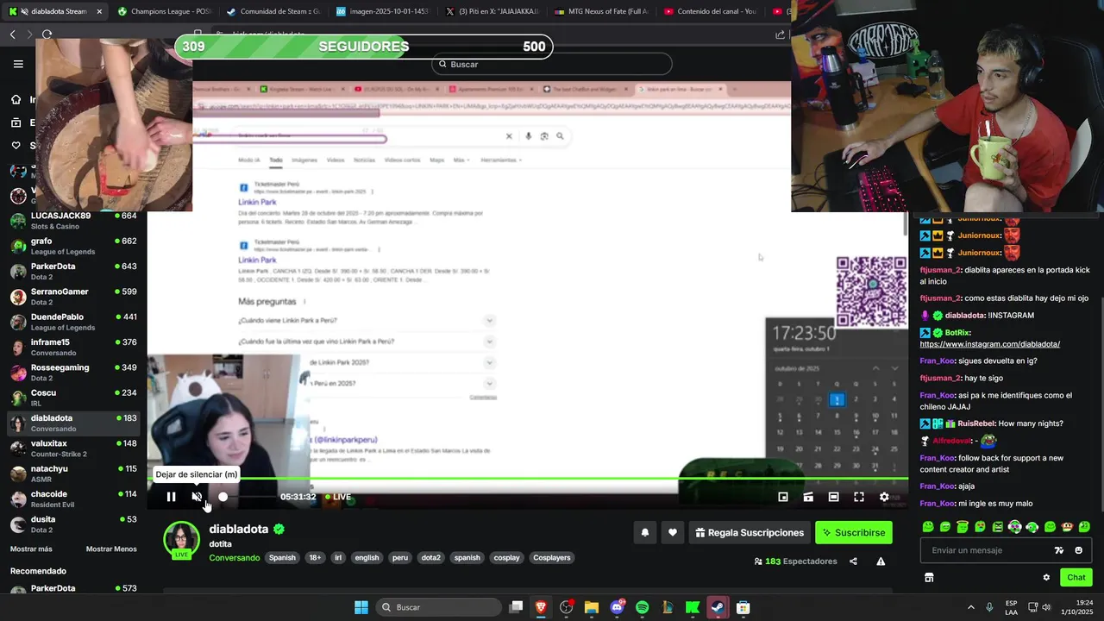Open Coscu IRL channel in sidebar
Screen dimensions: 1104x621
click(x=73, y=398)
